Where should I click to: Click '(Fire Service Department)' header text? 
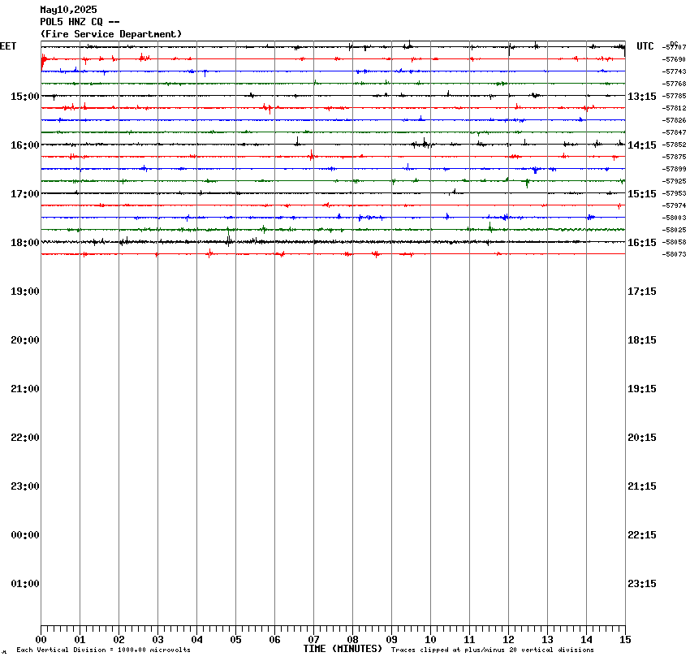point(111,34)
